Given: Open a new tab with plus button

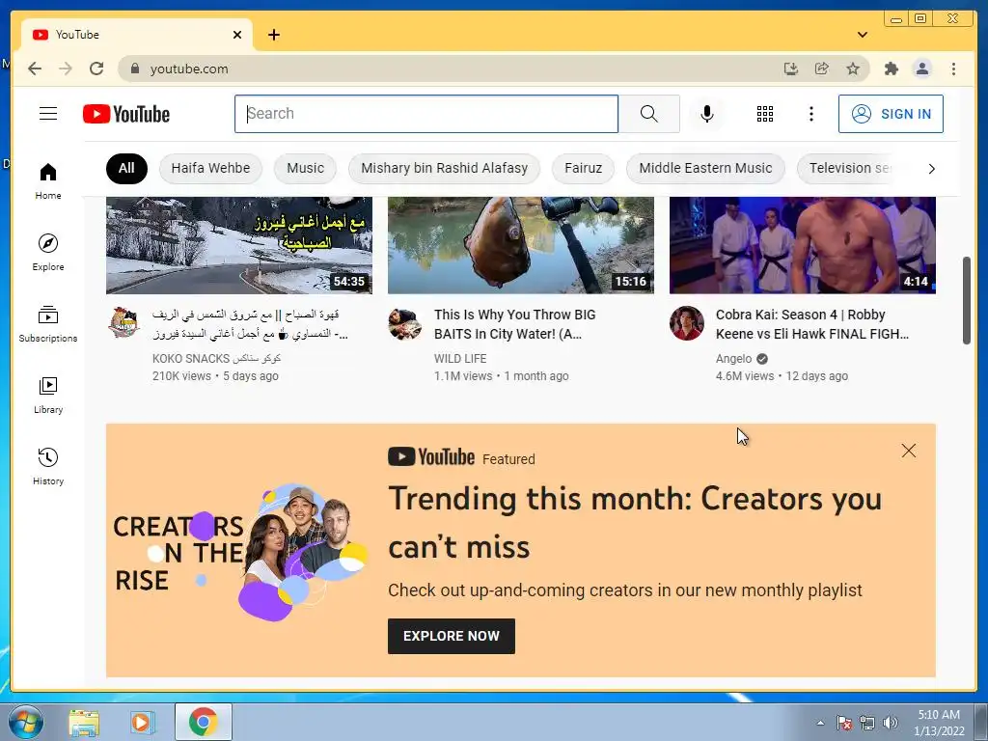Looking at the screenshot, I should [x=273, y=35].
